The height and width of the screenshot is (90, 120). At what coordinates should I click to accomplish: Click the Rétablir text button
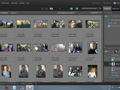tap(108, 3)
